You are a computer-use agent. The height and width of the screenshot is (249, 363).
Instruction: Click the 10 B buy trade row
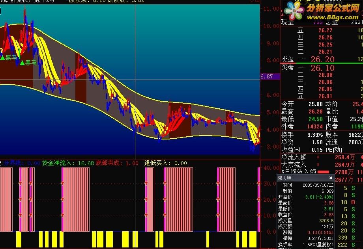[x=348, y=202]
